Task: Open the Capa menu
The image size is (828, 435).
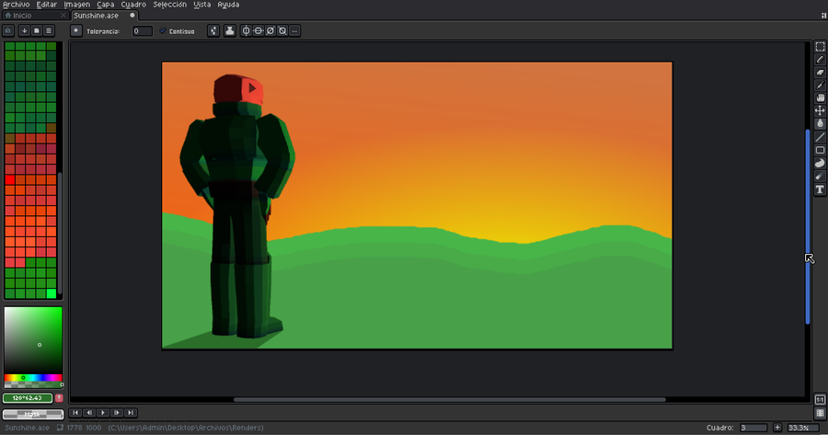Action: point(106,5)
